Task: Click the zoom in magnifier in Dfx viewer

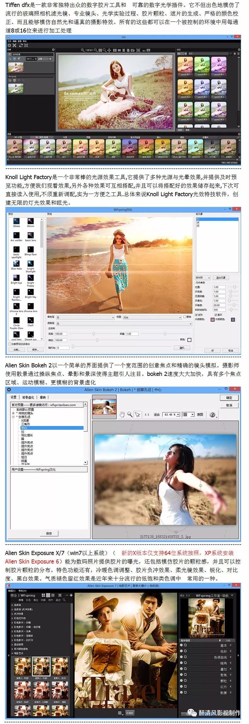Action: click(x=83, y=50)
